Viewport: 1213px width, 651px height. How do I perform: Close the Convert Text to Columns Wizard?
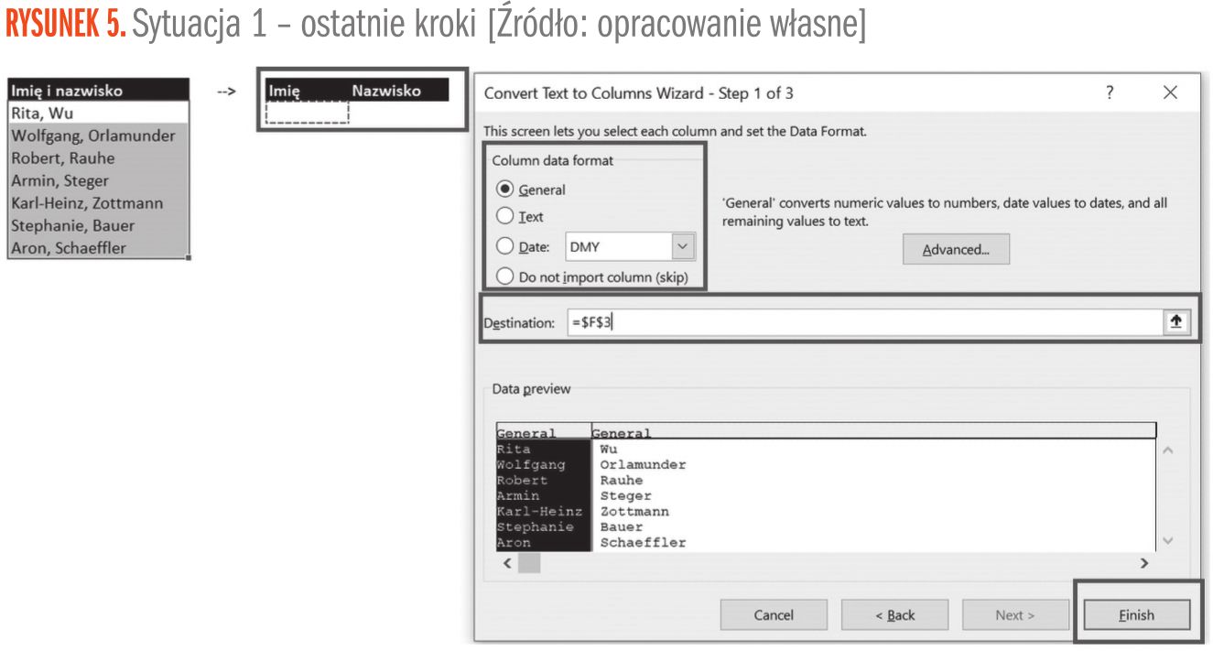[1169, 92]
